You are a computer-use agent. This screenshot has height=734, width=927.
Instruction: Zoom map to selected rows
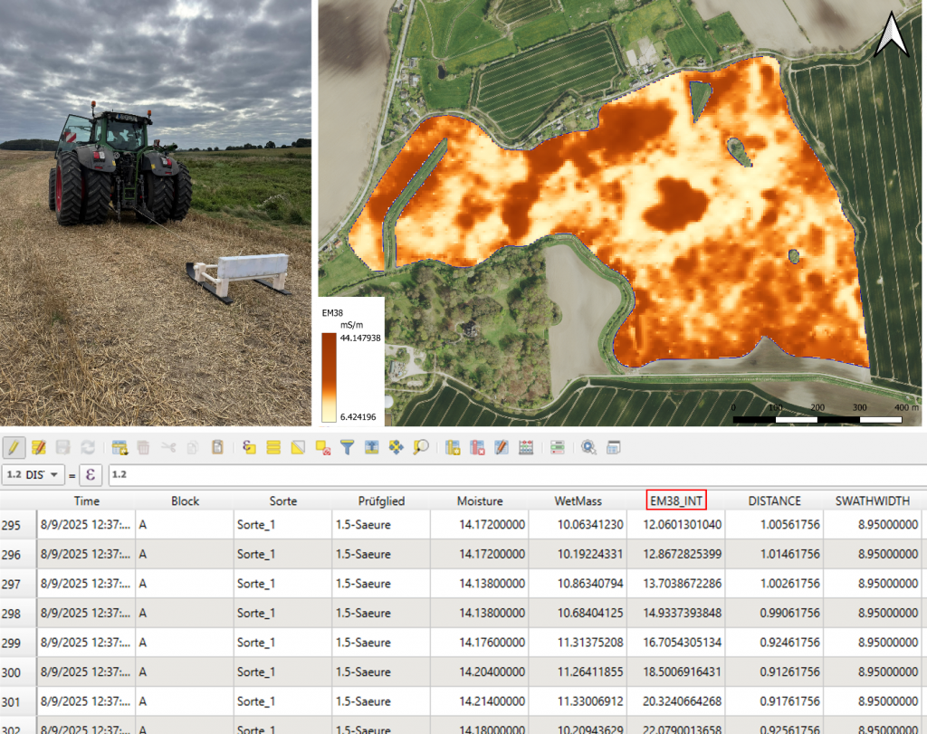click(x=420, y=447)
